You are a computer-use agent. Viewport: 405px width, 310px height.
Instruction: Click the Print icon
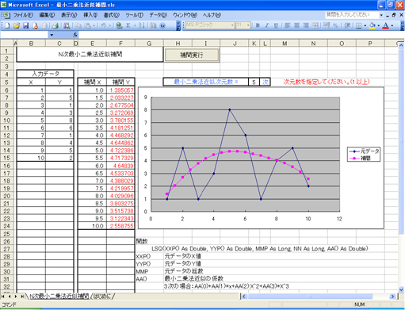(55, 25)
